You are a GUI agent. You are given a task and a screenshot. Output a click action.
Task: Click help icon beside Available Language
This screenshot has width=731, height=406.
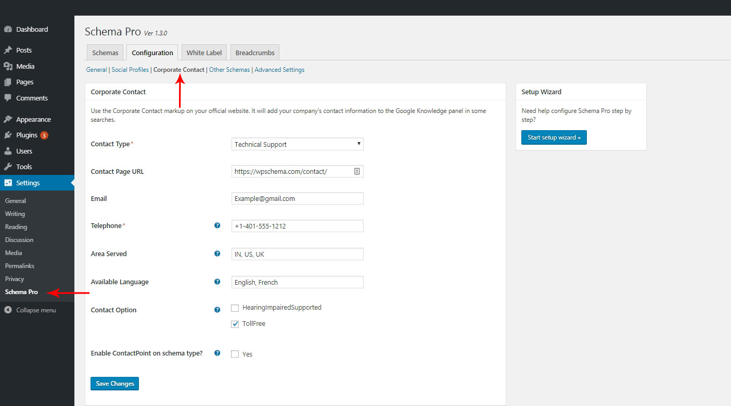coord(217,282)
